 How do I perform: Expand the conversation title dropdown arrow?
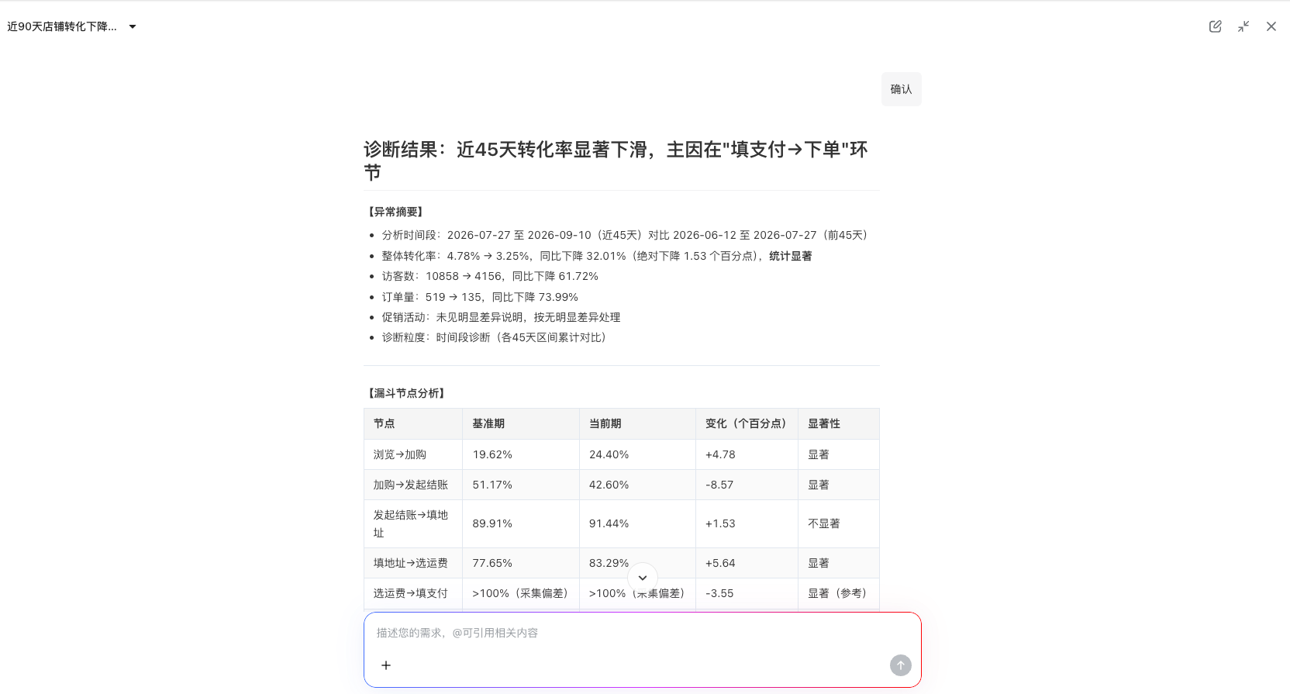click(133, 26)
